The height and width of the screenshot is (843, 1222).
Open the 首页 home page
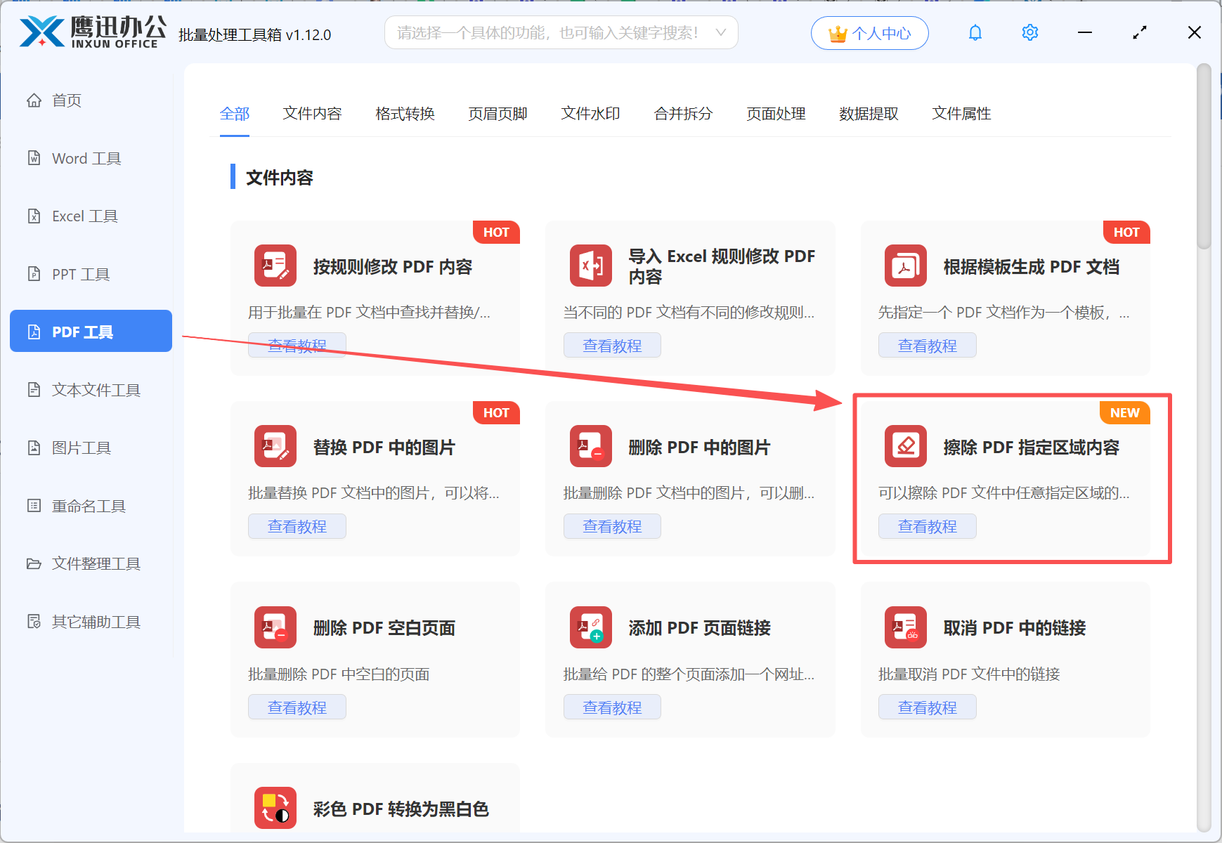coord(91,100)
